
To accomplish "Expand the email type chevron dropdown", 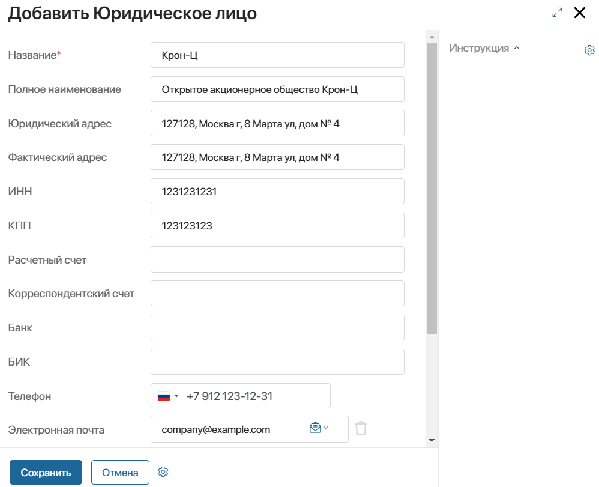I will point(326,428).
